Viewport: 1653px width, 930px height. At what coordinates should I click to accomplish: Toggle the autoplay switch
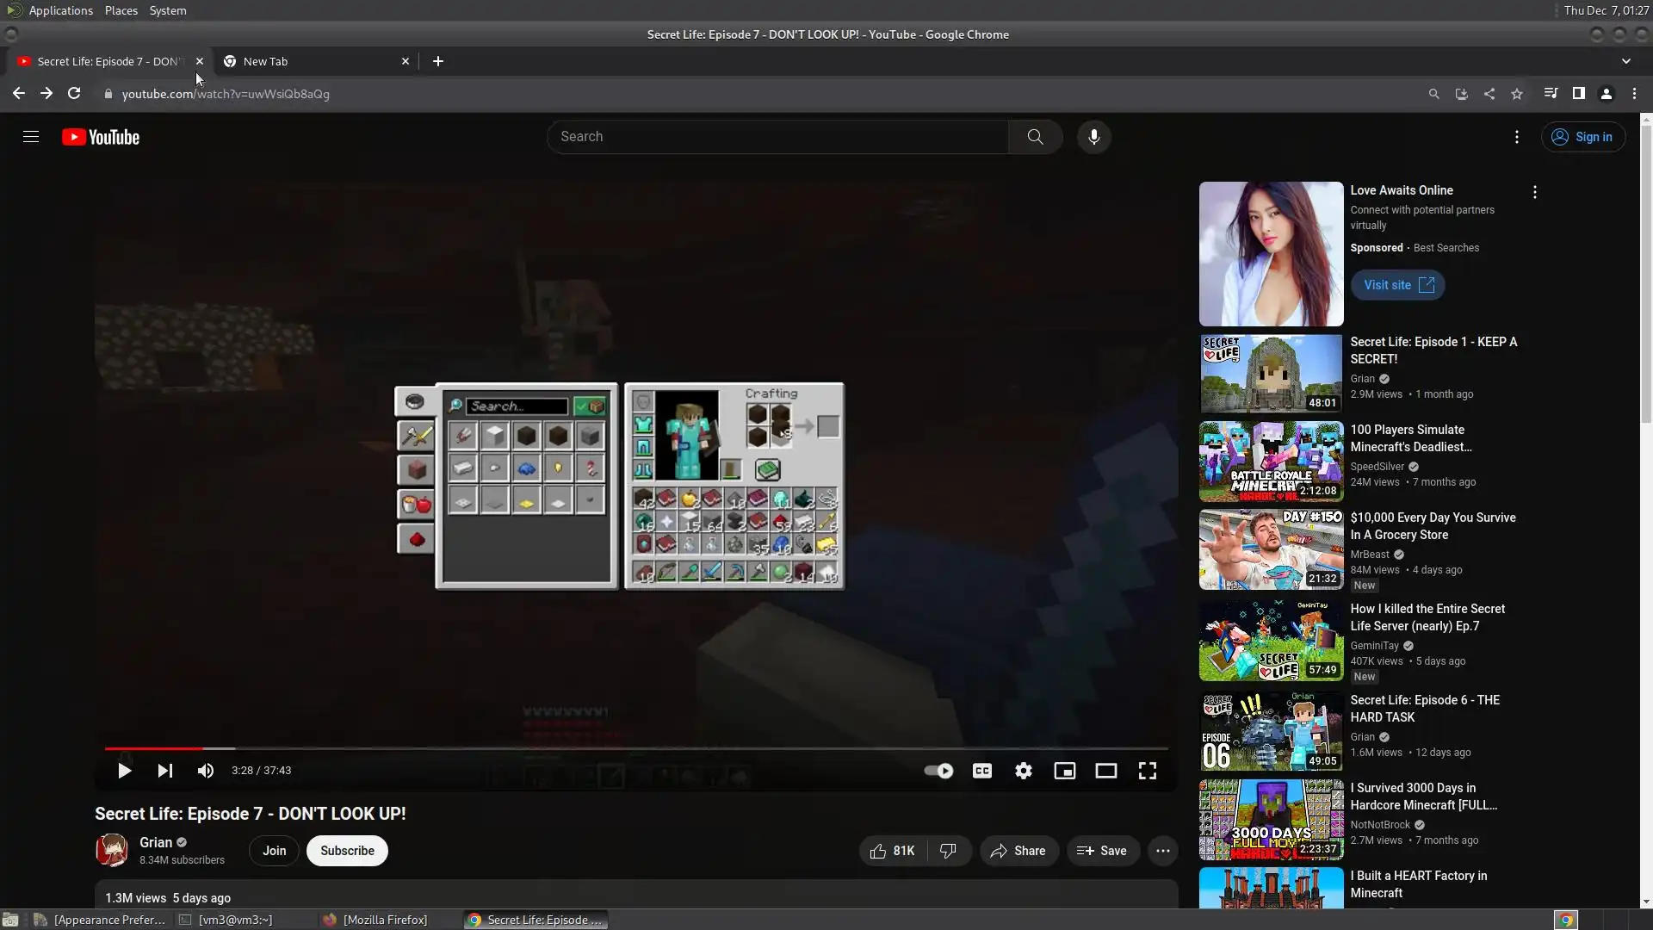coord(938,771)
